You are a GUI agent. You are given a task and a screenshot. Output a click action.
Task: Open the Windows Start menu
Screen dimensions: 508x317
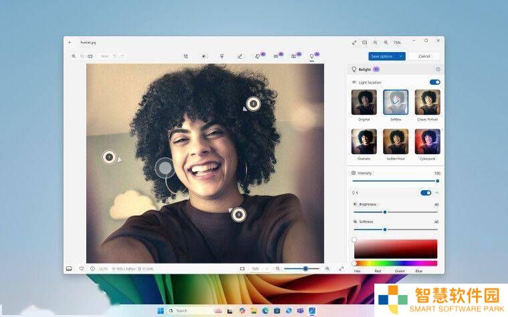[x=160, y=311]
